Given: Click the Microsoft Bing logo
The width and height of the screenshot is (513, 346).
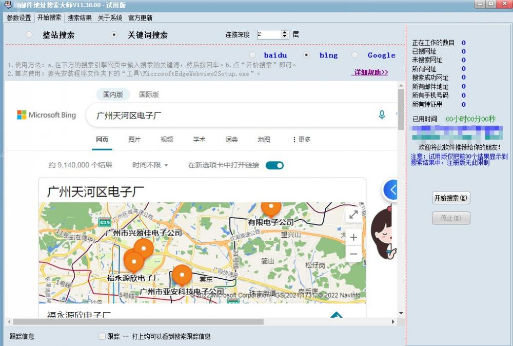Looking at the screenshot, I should (47, 115).
